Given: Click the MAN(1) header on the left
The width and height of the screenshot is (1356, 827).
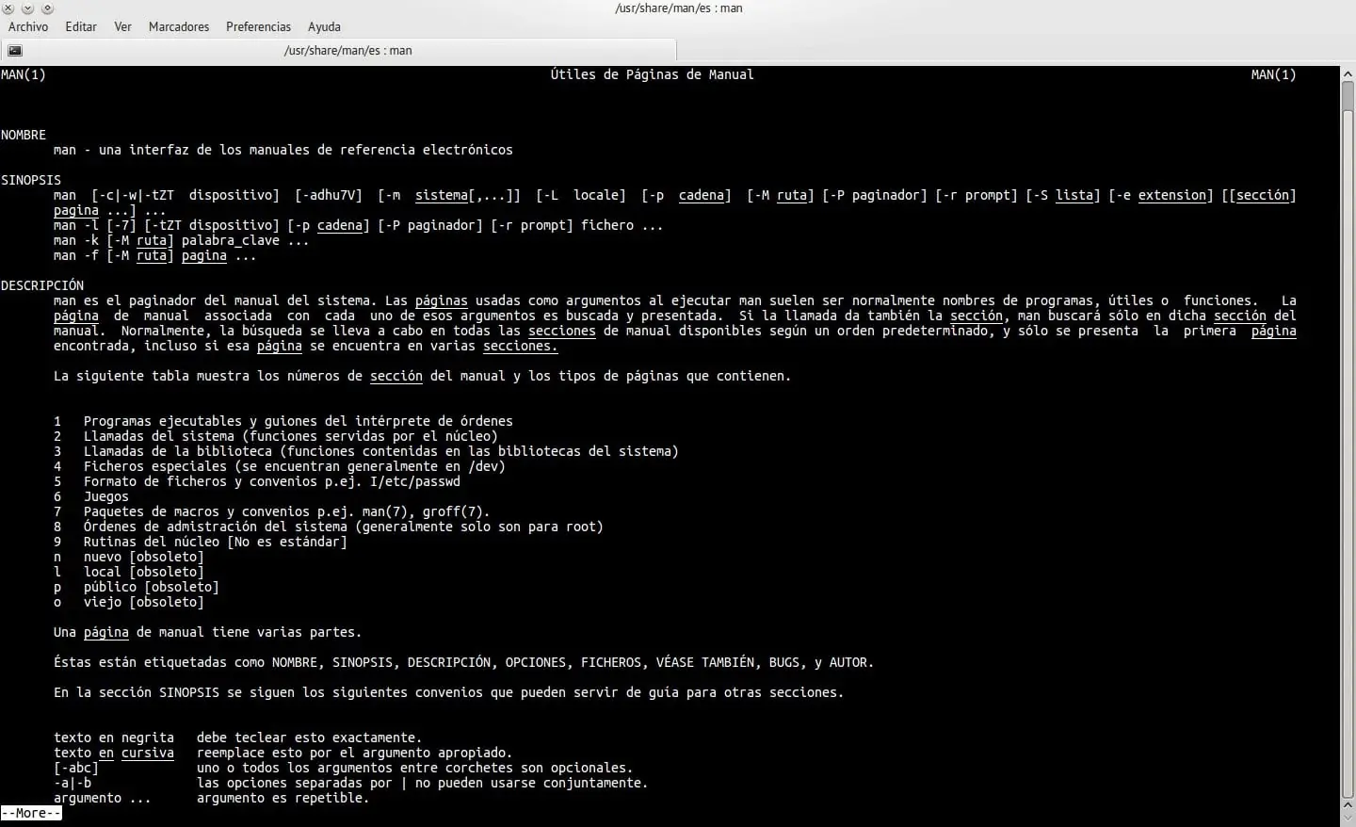Looking at the screenshot, I should click(24, 74).
